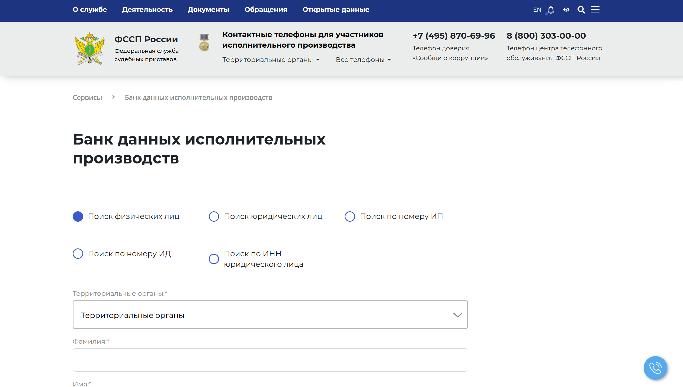Open the "Деятельность" menu item
683x387 pixels.
click(x=147, y=10)
